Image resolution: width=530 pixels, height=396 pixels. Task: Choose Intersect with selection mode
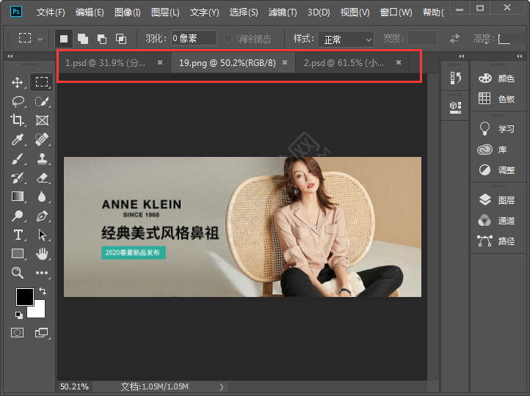coord(121,39)
